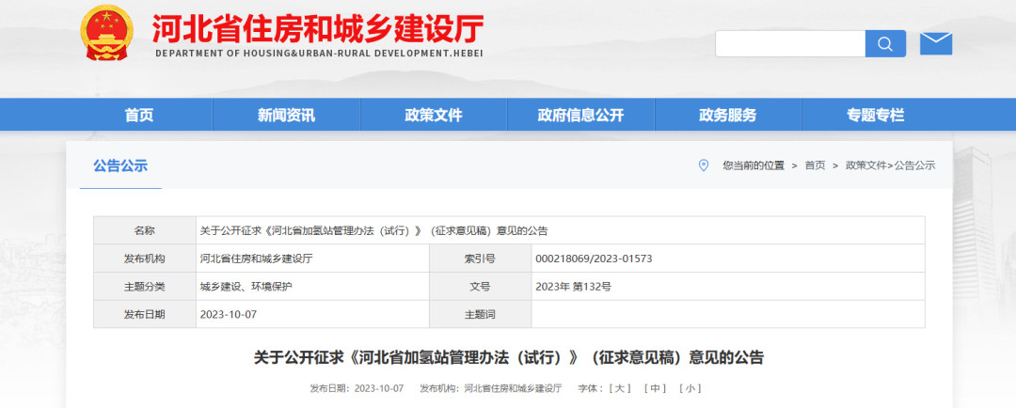Viewport: 1016px width, 408px height.
Task: Click the 您当前的位置 label
Action: (x=753, y=165)
